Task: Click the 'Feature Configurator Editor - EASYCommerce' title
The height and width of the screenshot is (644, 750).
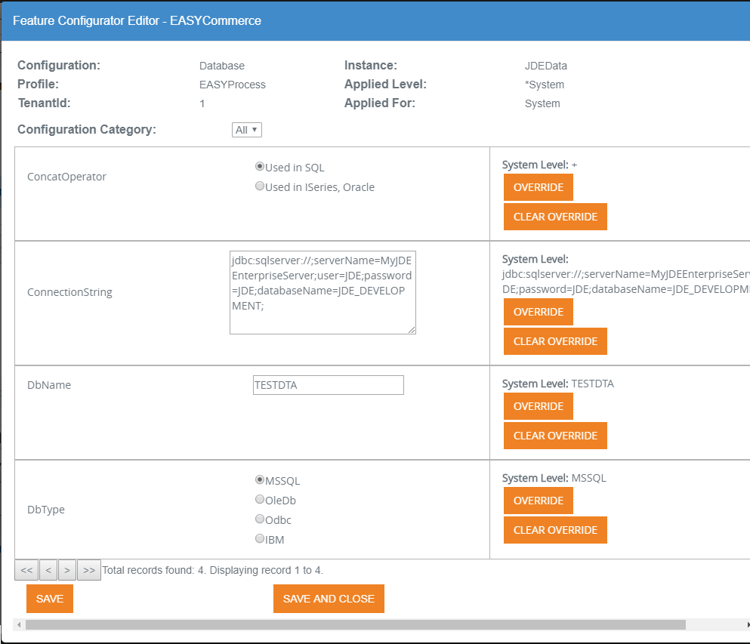Action: 137,20
